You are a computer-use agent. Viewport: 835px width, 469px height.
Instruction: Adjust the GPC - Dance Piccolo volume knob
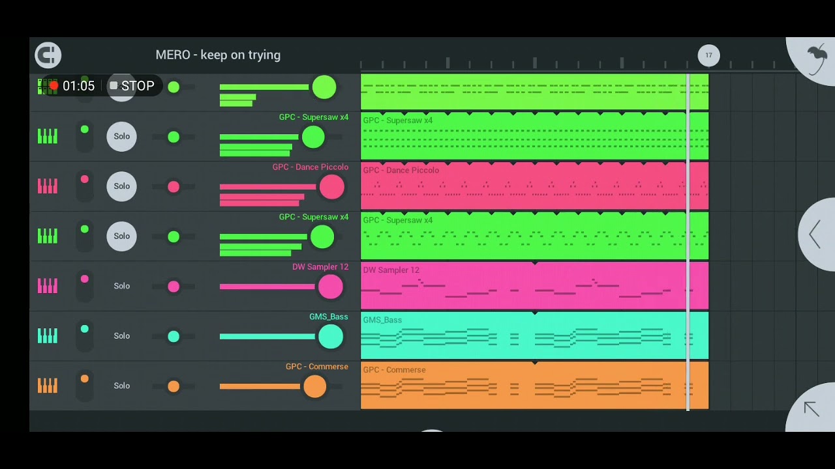pyautogui.click(x=331, y=187)
